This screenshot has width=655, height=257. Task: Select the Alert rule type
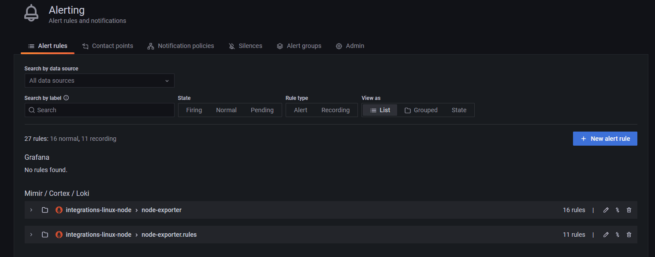point(301,110)
